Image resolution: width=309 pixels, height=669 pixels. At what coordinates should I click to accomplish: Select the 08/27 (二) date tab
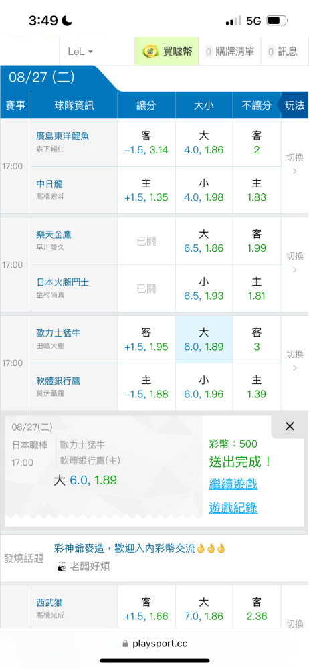(x=42, y=77)
